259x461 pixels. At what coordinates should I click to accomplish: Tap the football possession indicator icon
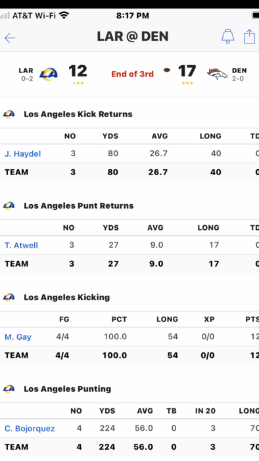point(167,70)
